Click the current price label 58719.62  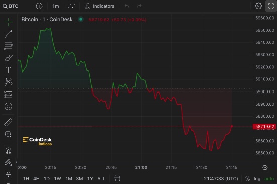264,127
